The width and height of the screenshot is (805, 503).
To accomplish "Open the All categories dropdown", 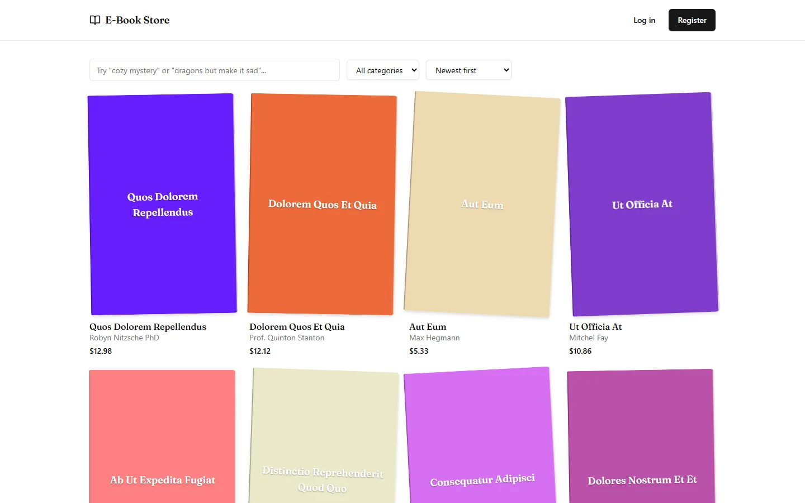I will pyautogui.click(x=383, y=70).
